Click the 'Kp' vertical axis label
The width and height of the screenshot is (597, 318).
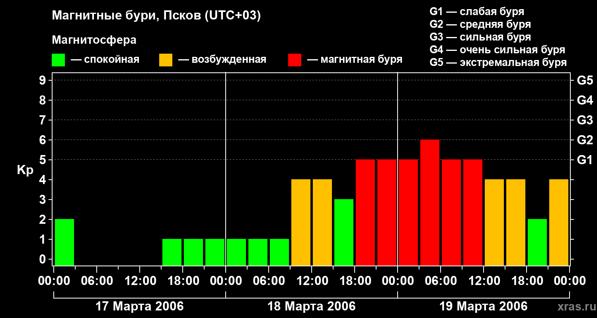(25, 170)
